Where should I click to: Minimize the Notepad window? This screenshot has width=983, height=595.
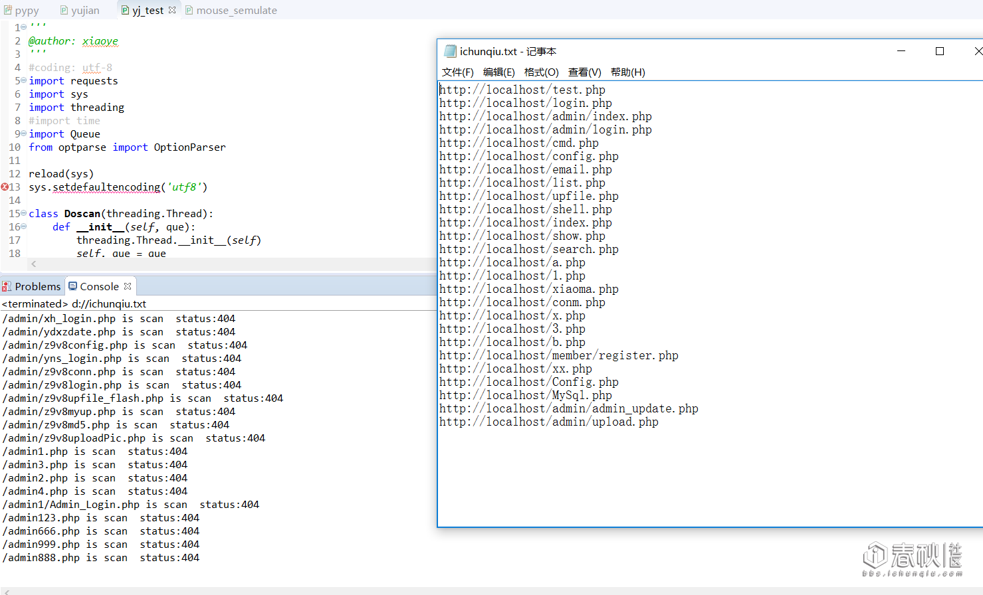[901, 51]
